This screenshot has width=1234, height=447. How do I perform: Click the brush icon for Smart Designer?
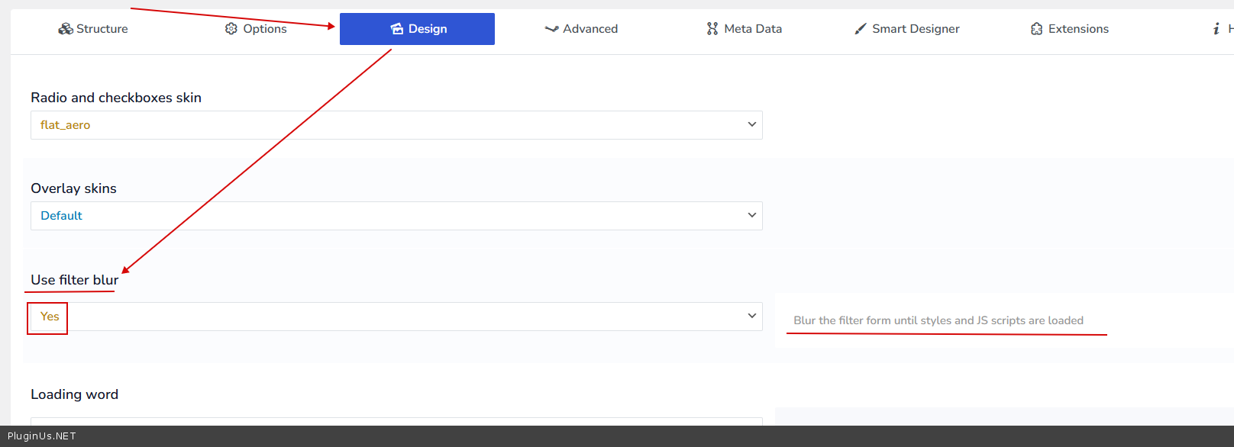(861, 29)
